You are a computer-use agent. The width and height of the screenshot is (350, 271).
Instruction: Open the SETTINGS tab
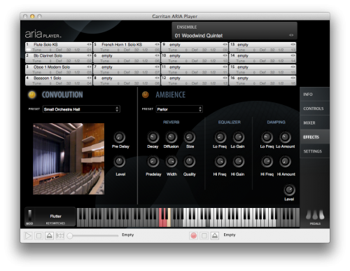coord(314,151)
